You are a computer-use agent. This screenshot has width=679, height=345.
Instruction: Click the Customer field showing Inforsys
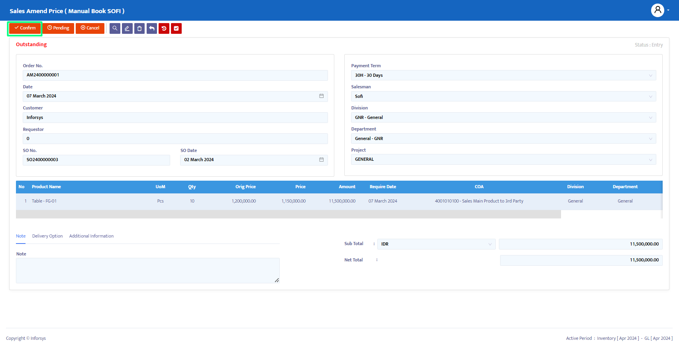click(x=175, y=117)
